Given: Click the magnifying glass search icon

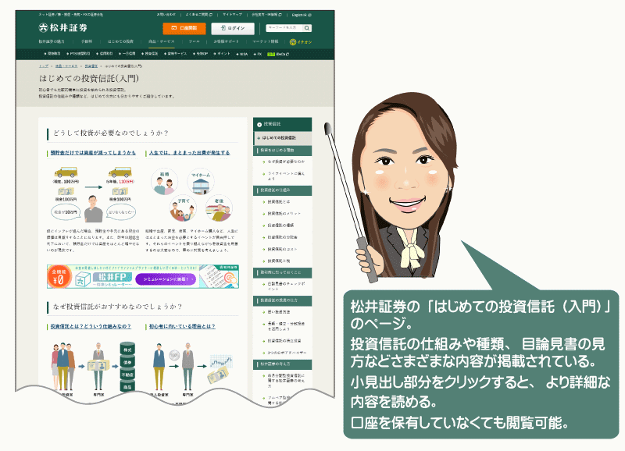Looking at the screenshot, I should (x=307, y=28).
